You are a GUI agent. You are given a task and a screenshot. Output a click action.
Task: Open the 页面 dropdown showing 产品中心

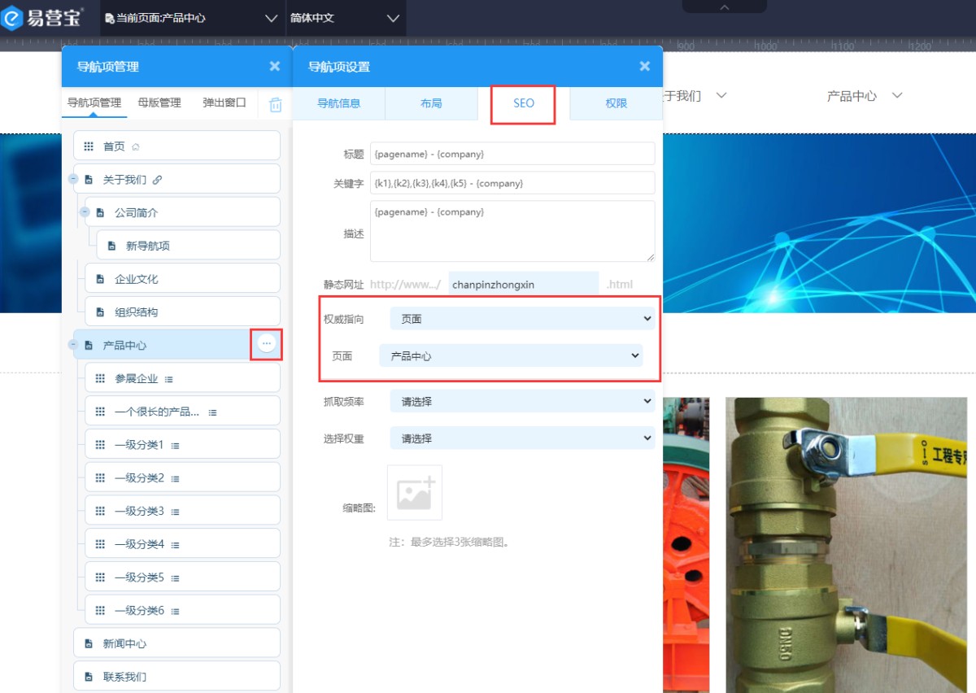[x=511, y=355]
